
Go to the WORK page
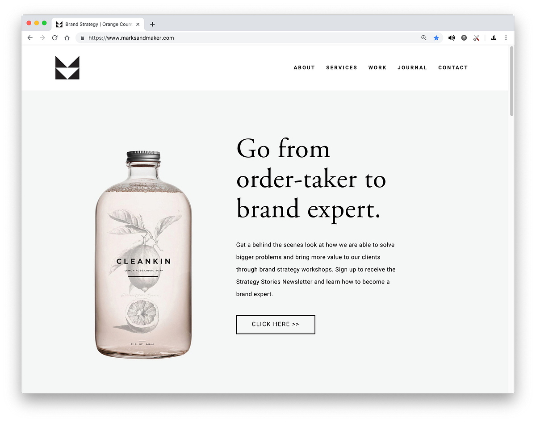377,67
